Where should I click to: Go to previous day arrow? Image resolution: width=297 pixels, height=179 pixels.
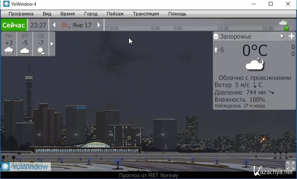coord(54,25)
